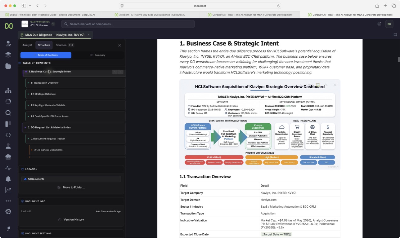Click the Location section header
Screen dimensions: 400x238
(x=71, y=169)
